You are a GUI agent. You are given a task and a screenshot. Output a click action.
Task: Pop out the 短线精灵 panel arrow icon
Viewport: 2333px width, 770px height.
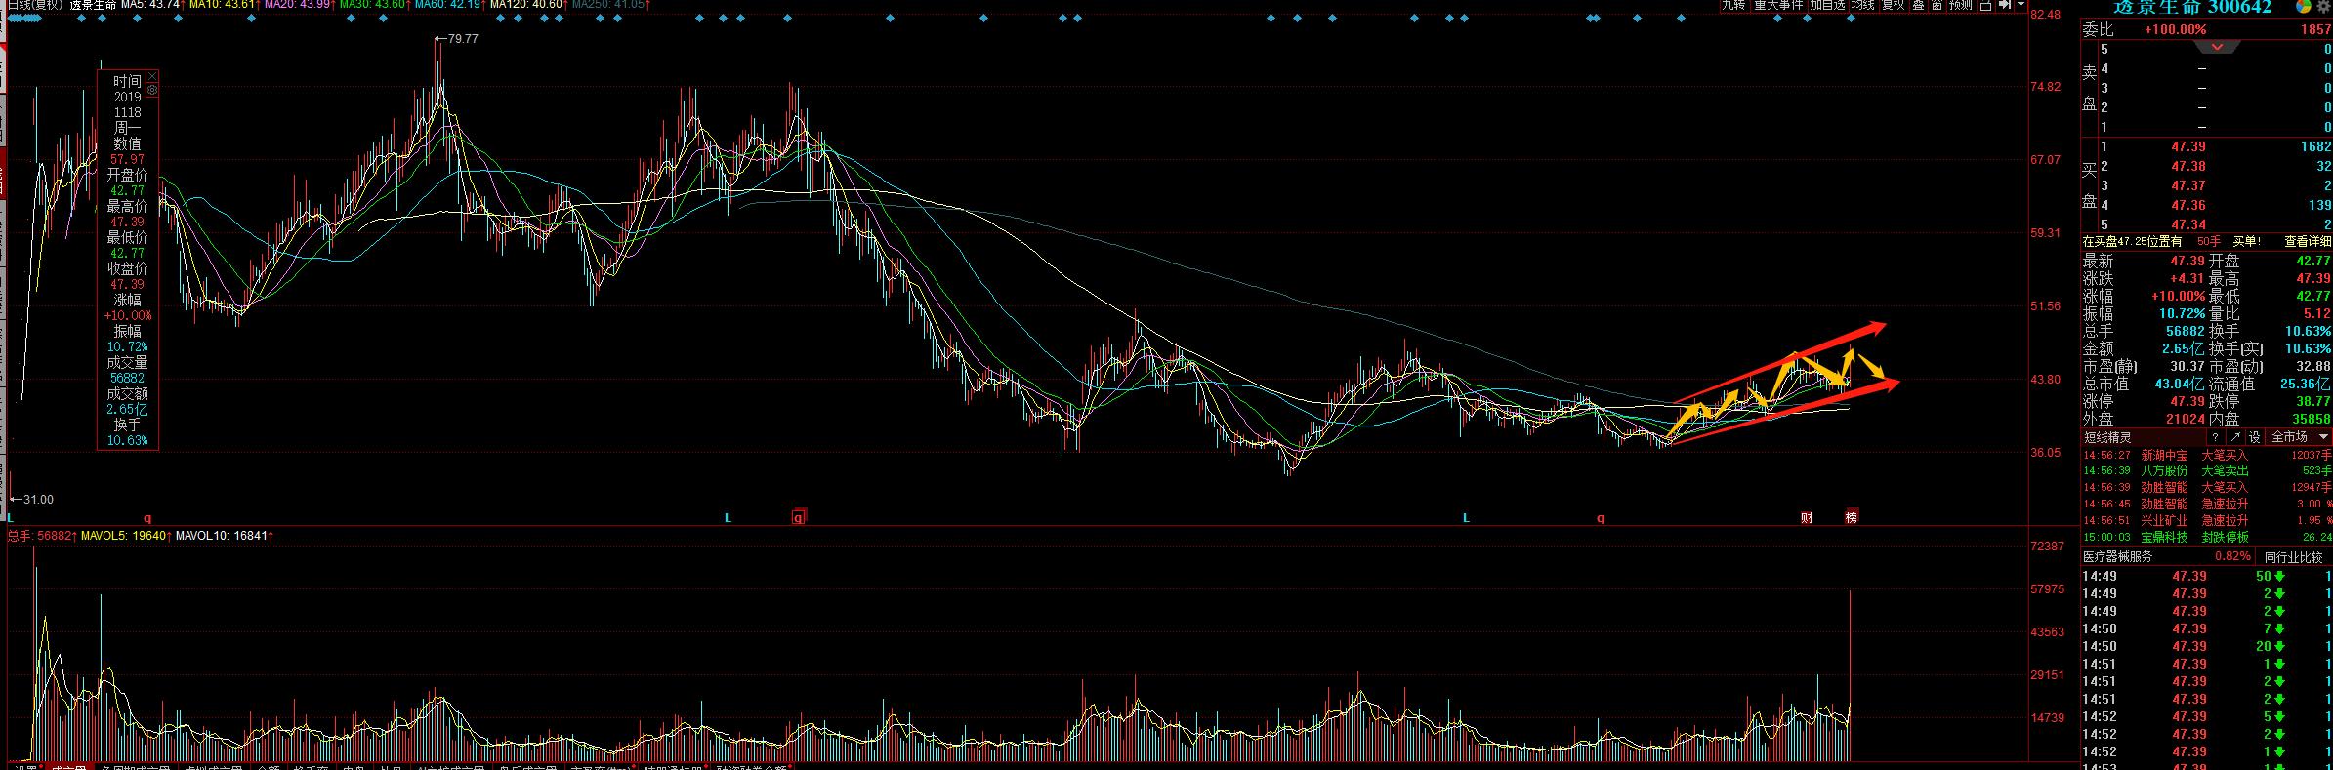tap(2234, 437)
